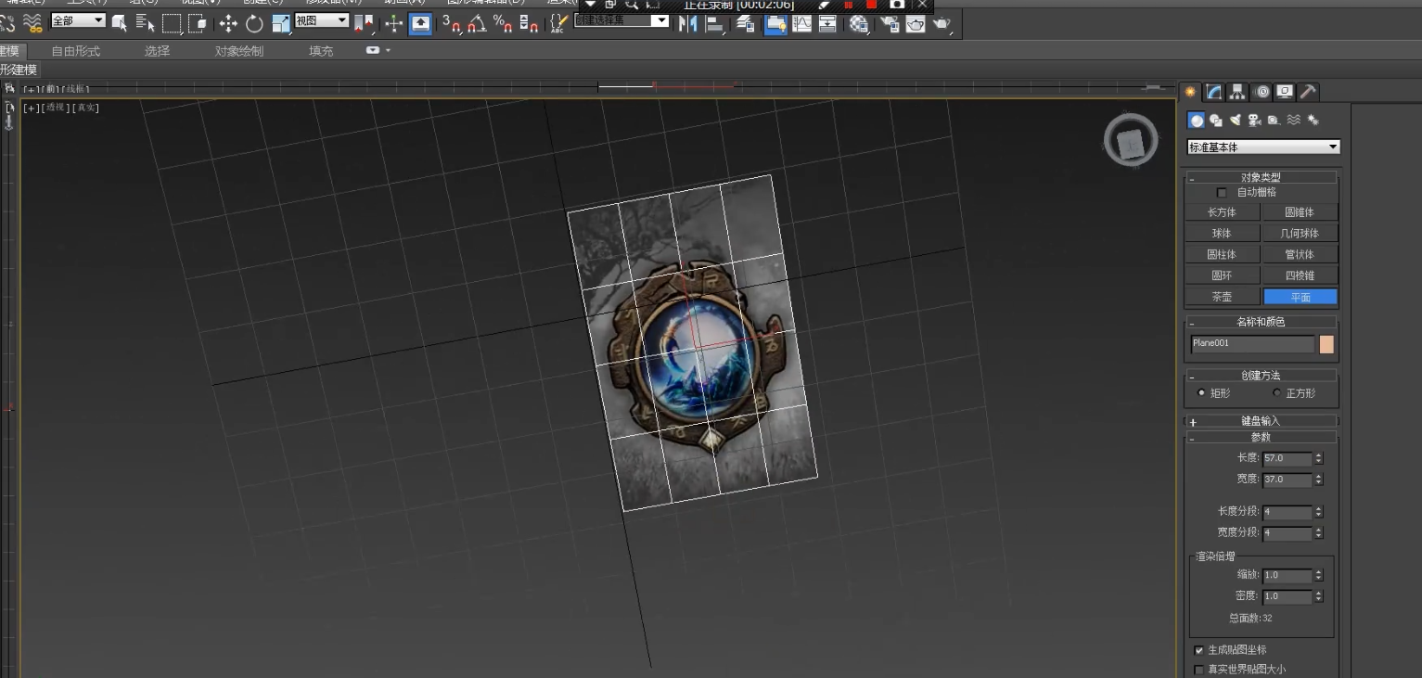
Task: Switch to the Utilities hammer tab
Action: coord(1308,92)
